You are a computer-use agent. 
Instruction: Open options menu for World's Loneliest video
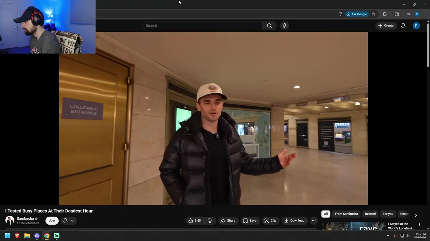[419, 225]
